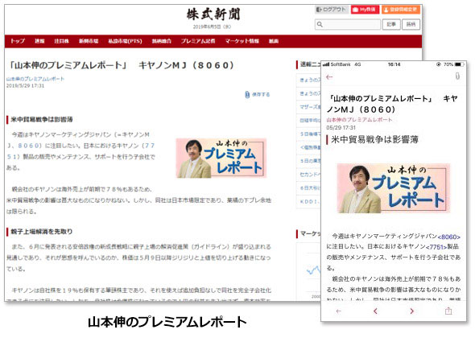The height and width of the screenshot is (338, 475).
Task: Open the マーケット情報 menu item
Action: [242, 41]
